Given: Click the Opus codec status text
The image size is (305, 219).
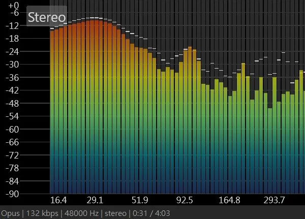Looking at the screenshot, I should 10,213.
